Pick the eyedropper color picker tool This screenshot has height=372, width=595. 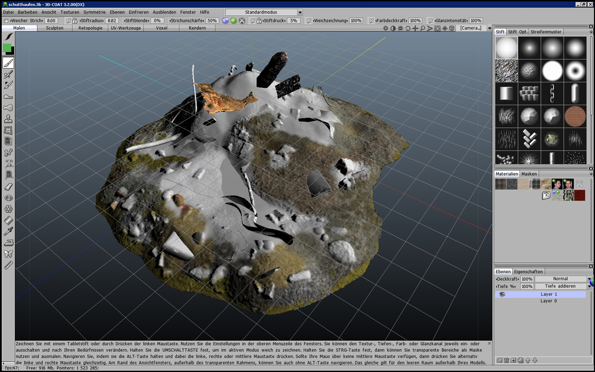pyautogui.click(x=8, y=231)
